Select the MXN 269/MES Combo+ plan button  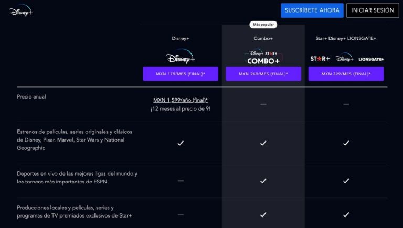pyautogui.click(x=263, y=74)
